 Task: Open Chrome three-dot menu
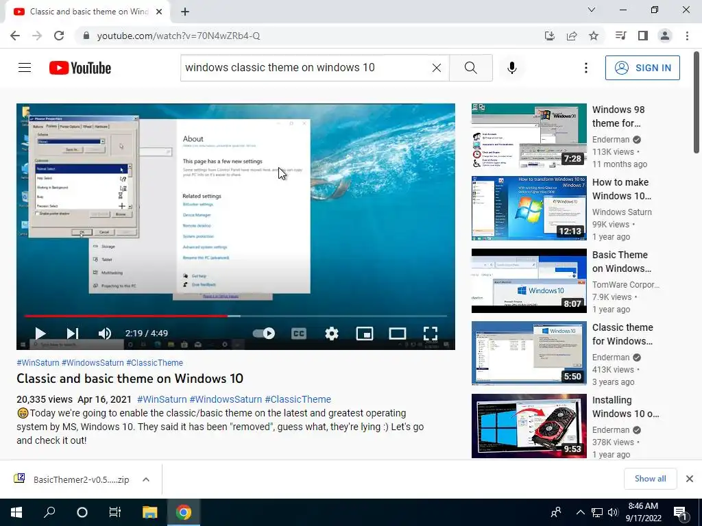687,36
